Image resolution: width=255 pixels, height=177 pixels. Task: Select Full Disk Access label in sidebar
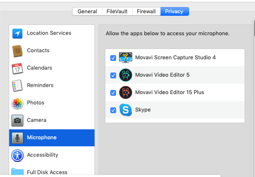click(x=47, y=172)
